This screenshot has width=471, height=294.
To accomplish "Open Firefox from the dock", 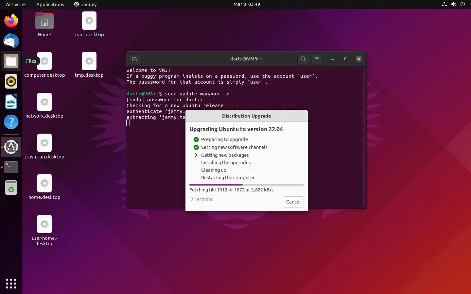I will coord(11,21).
